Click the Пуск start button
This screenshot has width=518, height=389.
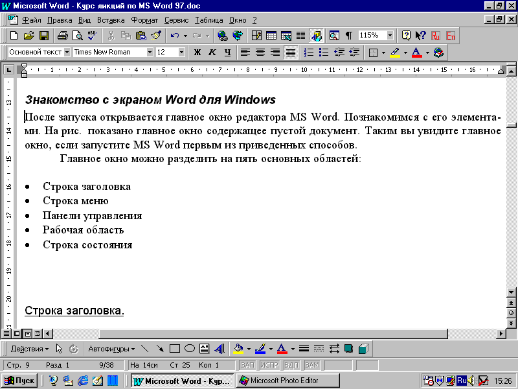(x=20, y=381)
